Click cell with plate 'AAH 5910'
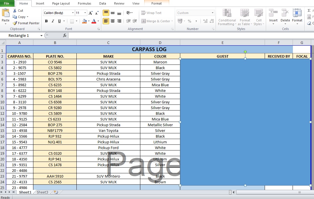 point(55,176)
